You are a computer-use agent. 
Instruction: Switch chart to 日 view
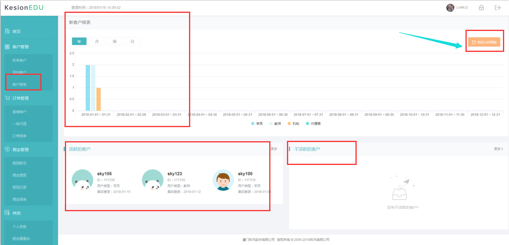click(132, 41)
